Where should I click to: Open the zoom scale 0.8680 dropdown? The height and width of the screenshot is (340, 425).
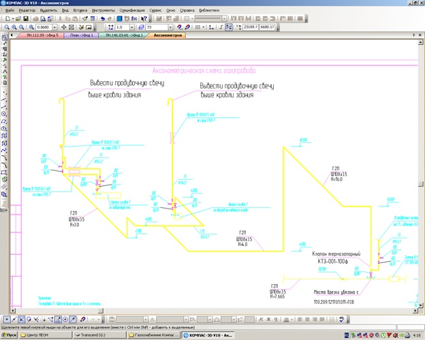pos(54,27)
